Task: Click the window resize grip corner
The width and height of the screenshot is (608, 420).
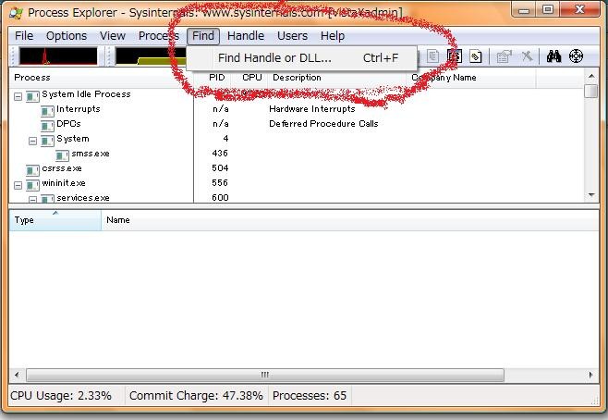Action: 594,401
